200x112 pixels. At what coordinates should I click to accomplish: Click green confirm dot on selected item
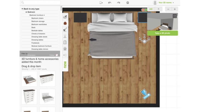(146, 10)
